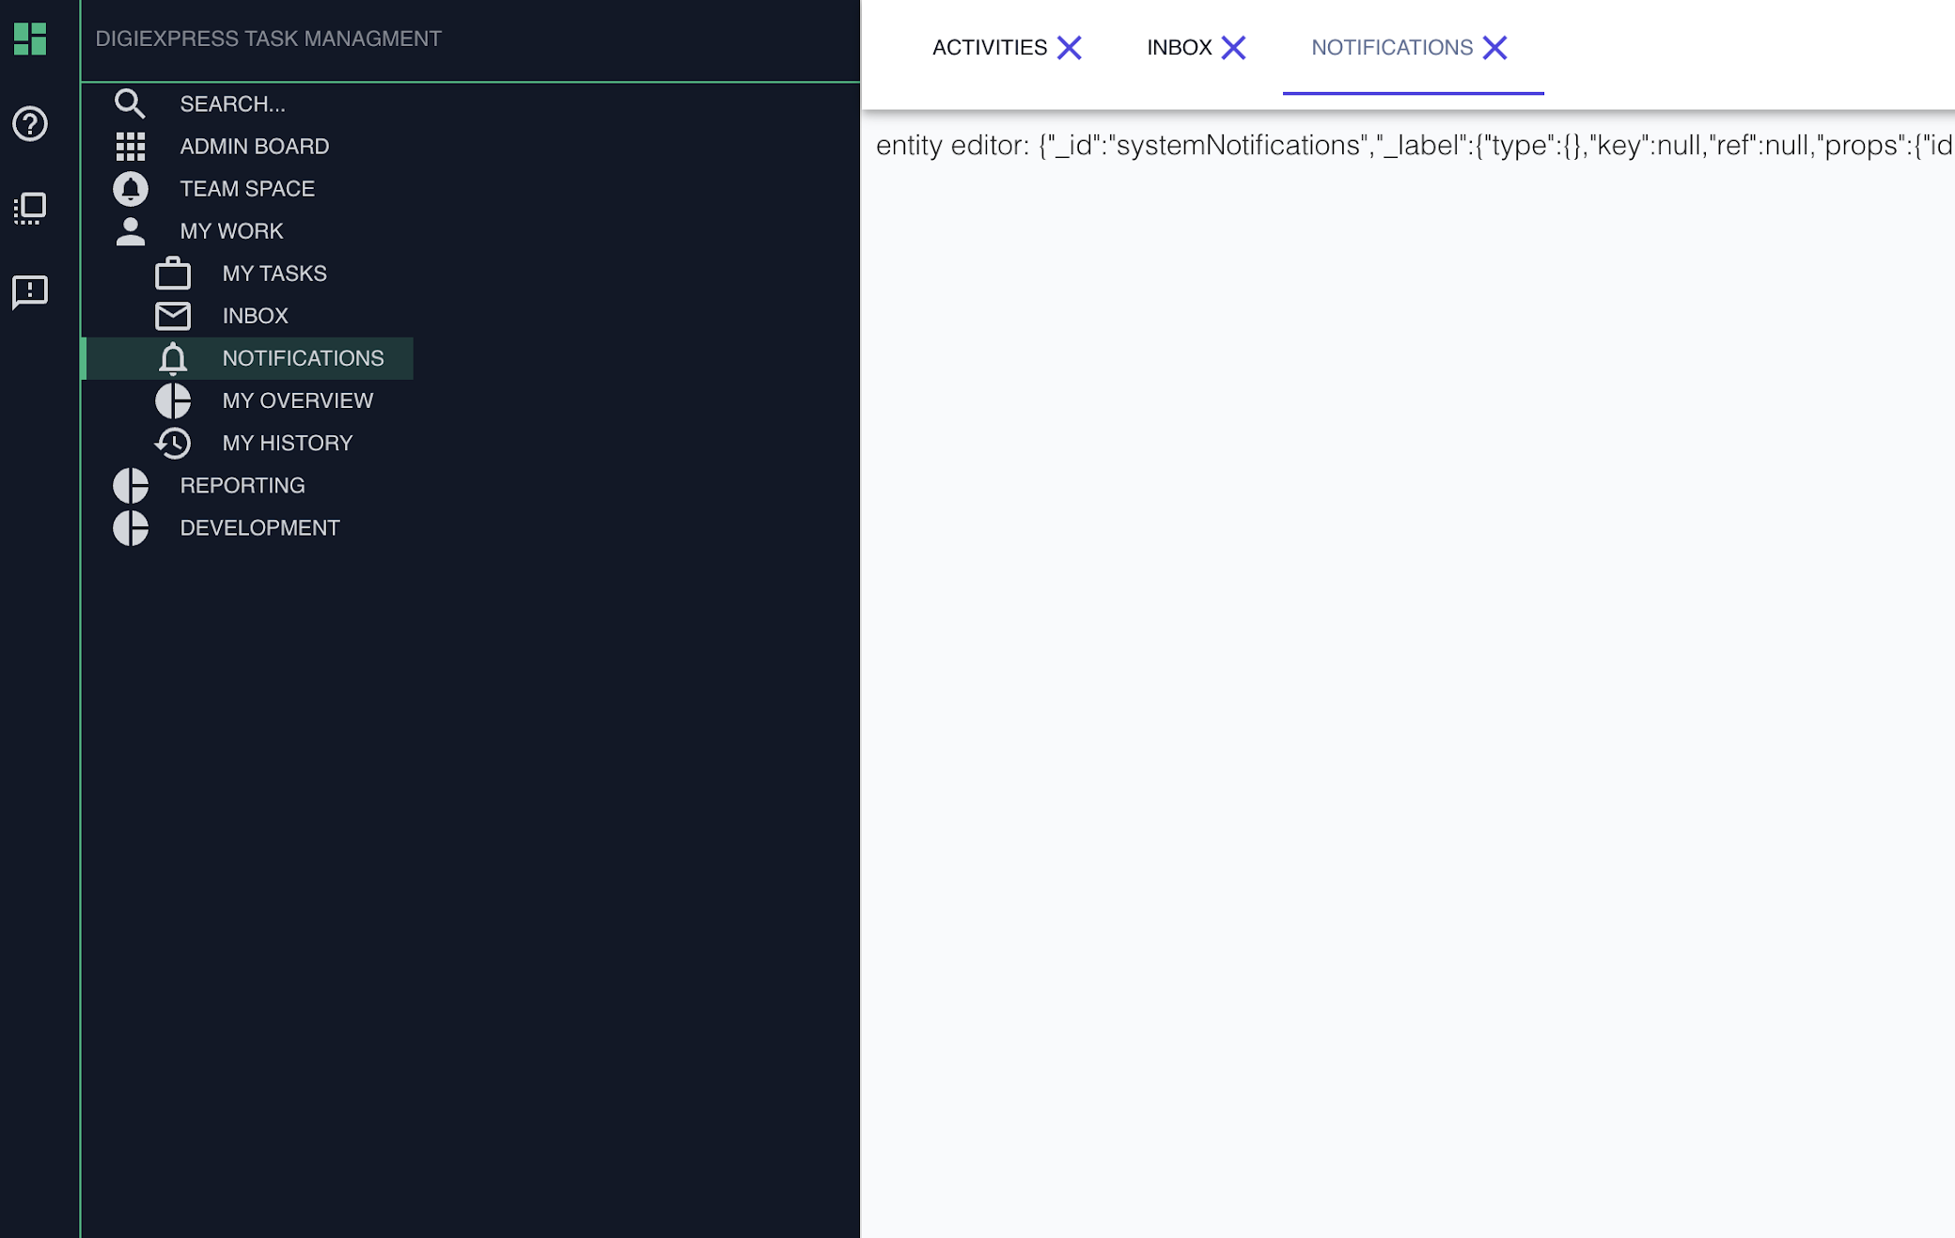Click the envelope icon beside Inbox

(173, 316)
